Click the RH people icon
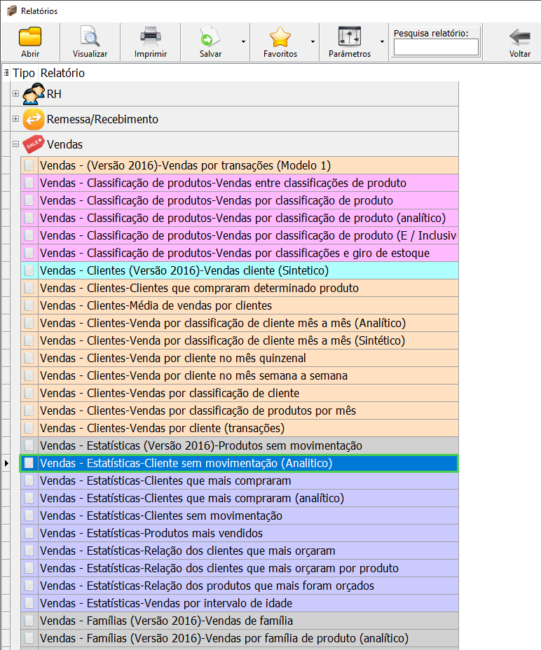This screenshot has height=650, width=541. [33, 94]
